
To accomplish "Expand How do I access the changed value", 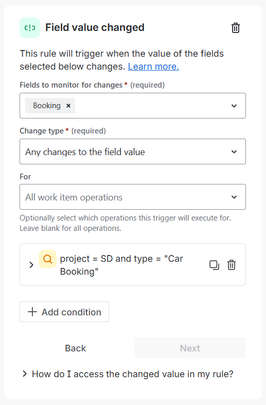I will [x=128, y=374].
